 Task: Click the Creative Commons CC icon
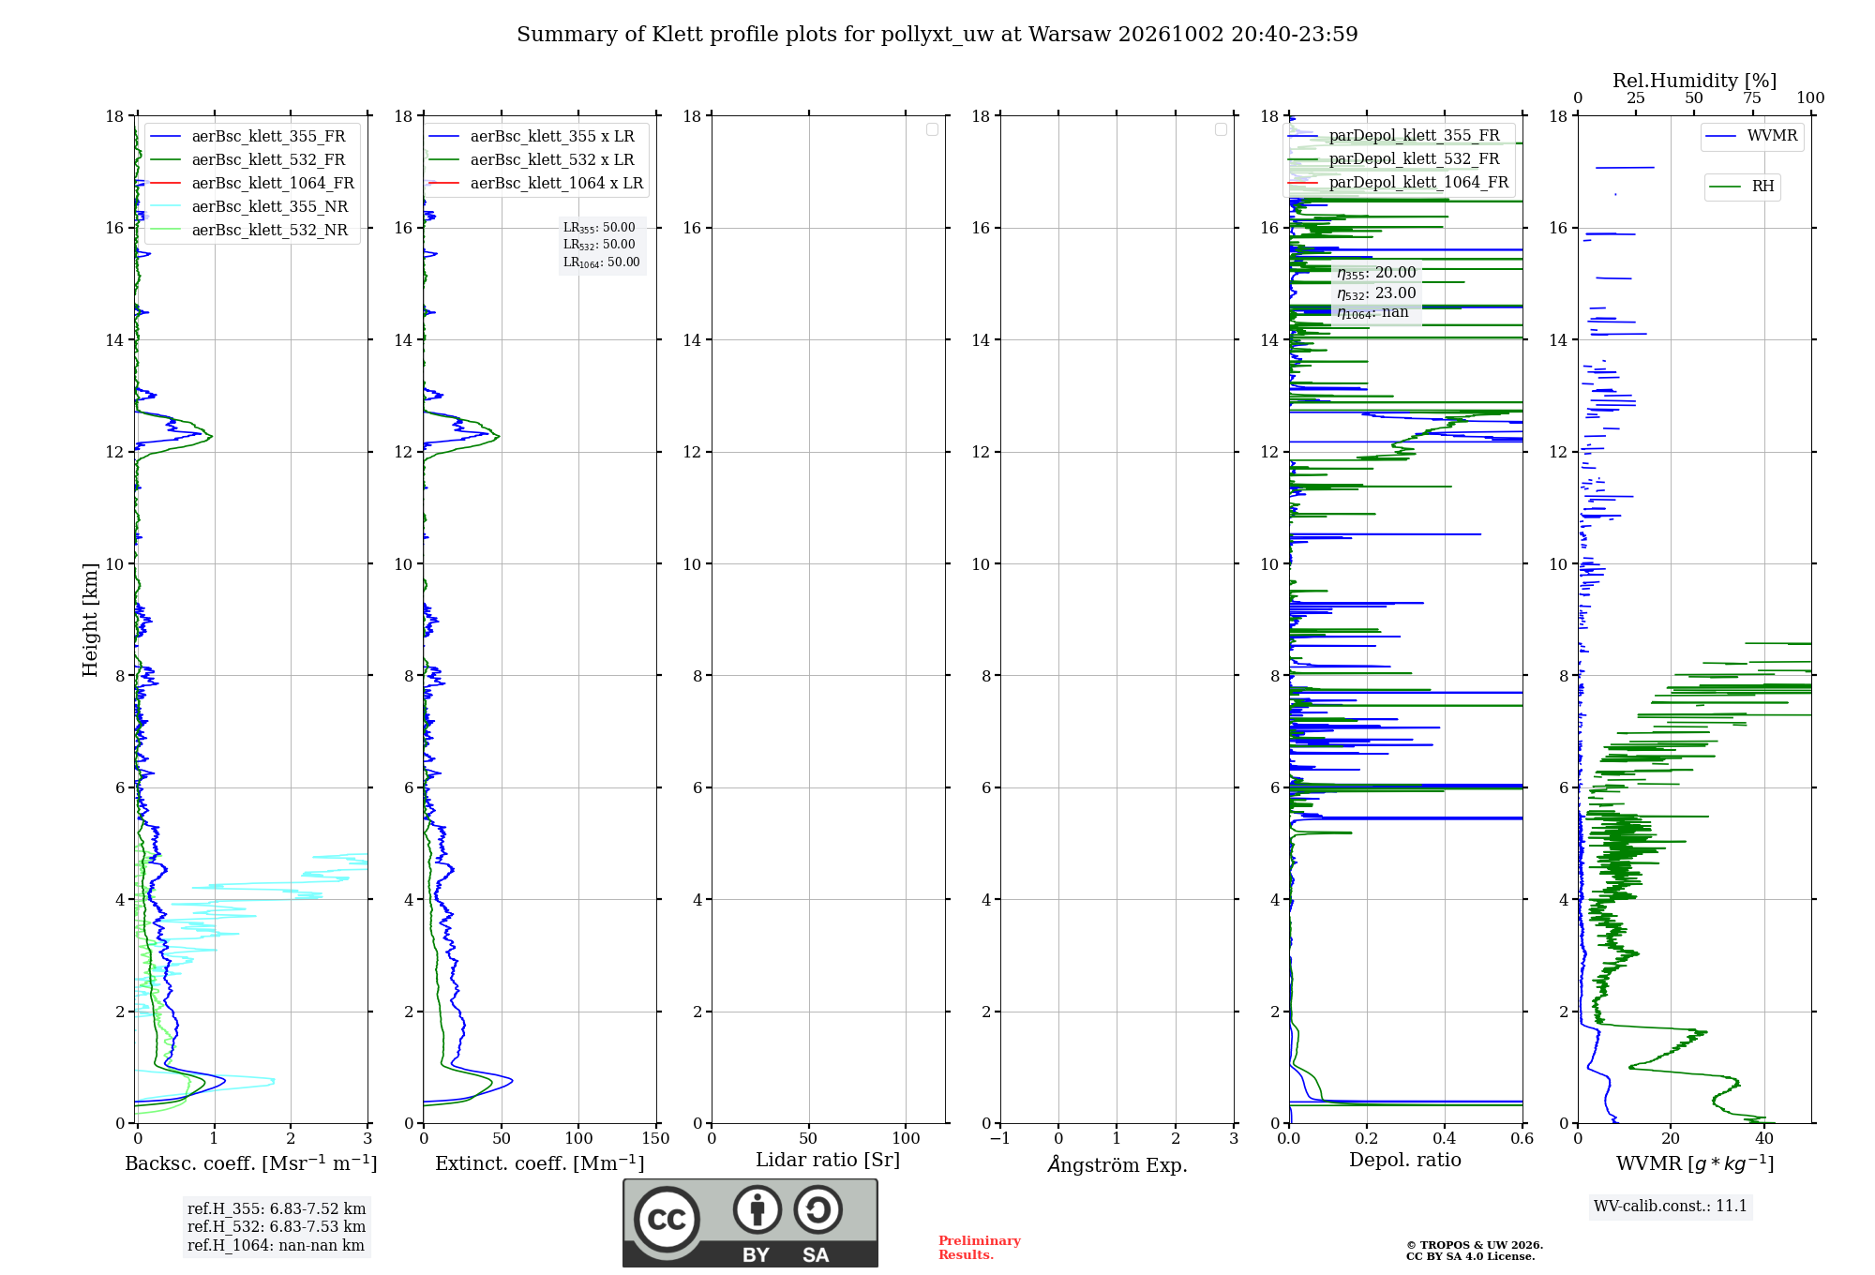(x=667, y=1220)
